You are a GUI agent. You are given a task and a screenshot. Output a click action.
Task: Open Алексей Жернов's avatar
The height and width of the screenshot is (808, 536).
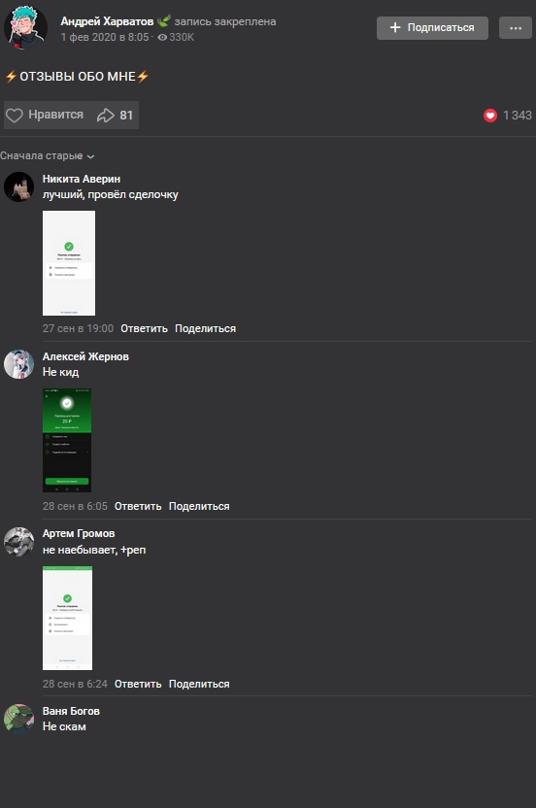[19, 364]
